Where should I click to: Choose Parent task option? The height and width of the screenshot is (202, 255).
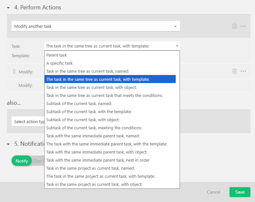click(x=57, y=55)
